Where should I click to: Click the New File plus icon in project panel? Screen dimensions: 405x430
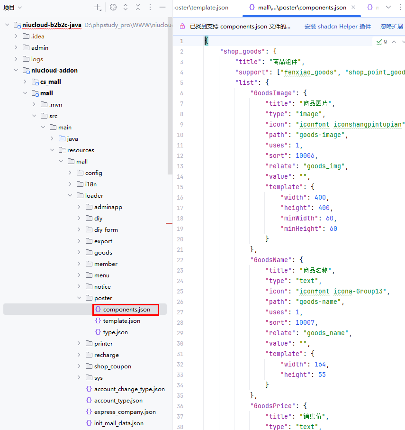98,7
